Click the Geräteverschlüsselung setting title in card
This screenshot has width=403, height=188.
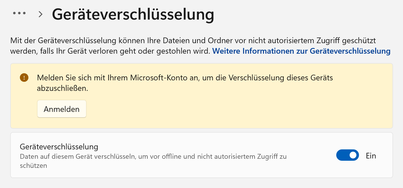coord(59,147)
